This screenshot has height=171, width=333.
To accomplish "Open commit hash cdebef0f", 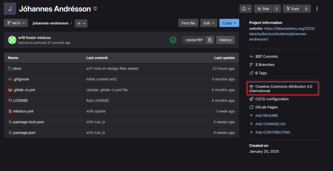I will [x=194, y=40].
